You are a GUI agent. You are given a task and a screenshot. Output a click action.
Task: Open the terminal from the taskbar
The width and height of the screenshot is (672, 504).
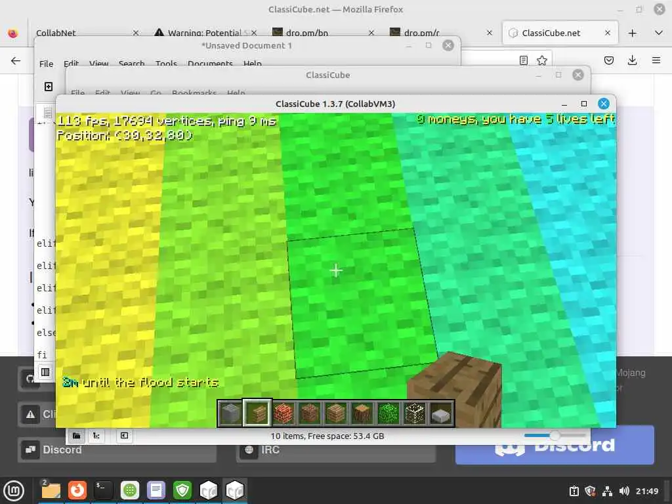coord(103,490)
